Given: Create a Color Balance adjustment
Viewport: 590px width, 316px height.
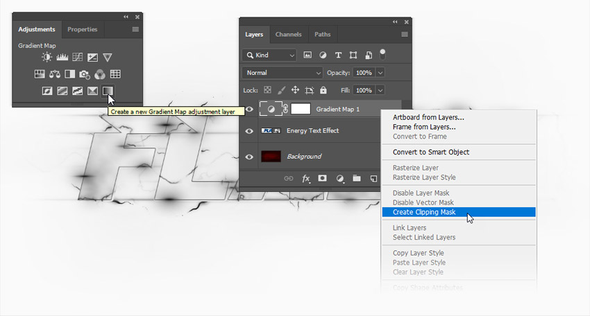Looking at the screenshot, I should [x=54, y=74].
